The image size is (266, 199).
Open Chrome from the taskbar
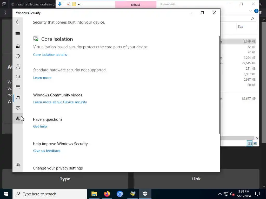[119, 194]
